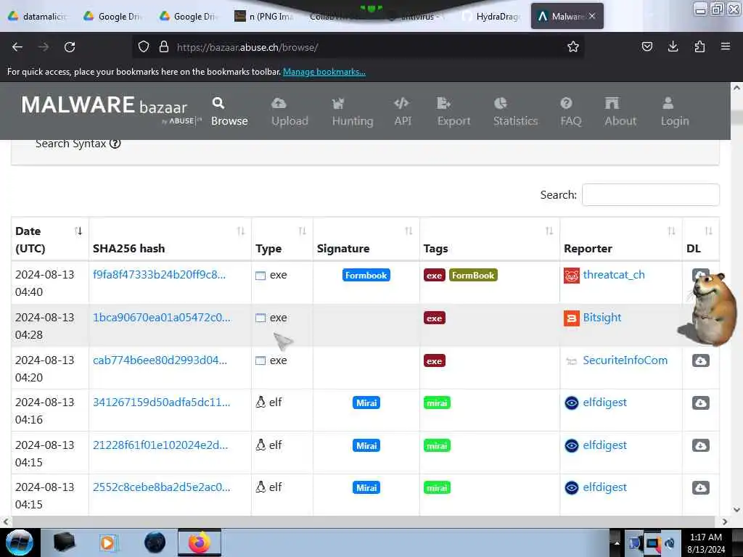
Task: Click the threatcat_ch avatar icon
Action: pos(572,276)
